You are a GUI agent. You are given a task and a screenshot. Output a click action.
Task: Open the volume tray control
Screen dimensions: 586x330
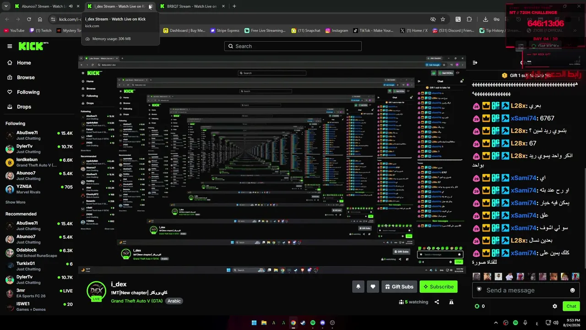point(556,323)
